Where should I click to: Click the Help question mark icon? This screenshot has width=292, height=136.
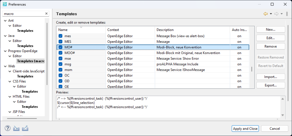coord(7,128)
